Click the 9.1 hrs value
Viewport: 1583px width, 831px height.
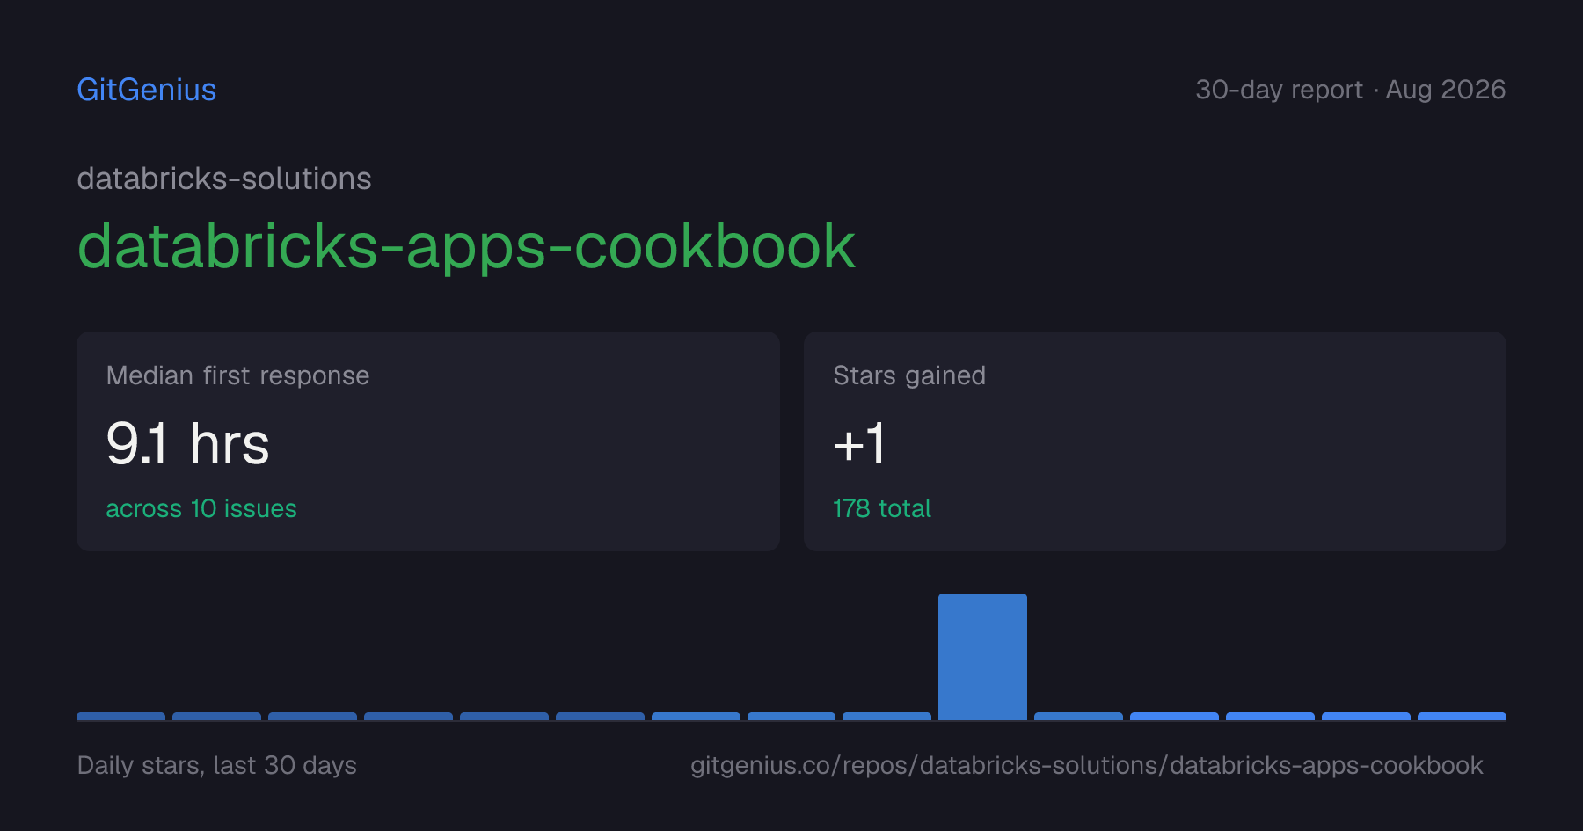[187, 443]
